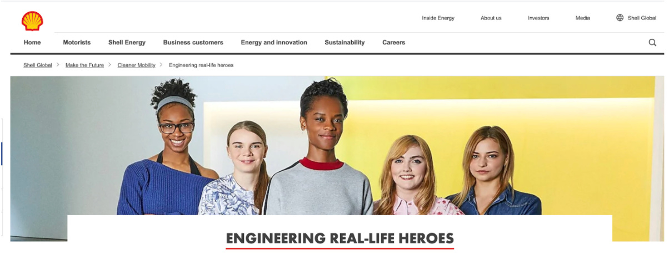
Task: Click chevron after Cleaner Mobility breadcrumb
Action: (x=161, y=65)
